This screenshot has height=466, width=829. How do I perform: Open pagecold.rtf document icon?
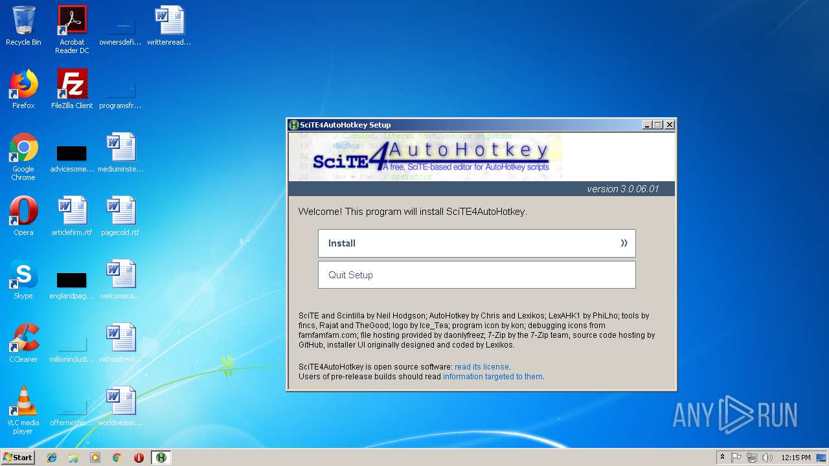click(x=120, y=216)
